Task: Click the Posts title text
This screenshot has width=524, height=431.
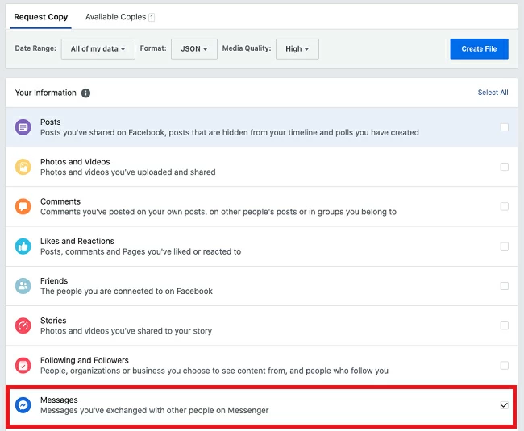Action: [x=51, y=122]
